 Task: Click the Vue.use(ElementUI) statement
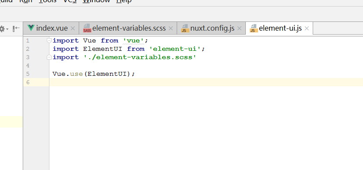point(94,74)
